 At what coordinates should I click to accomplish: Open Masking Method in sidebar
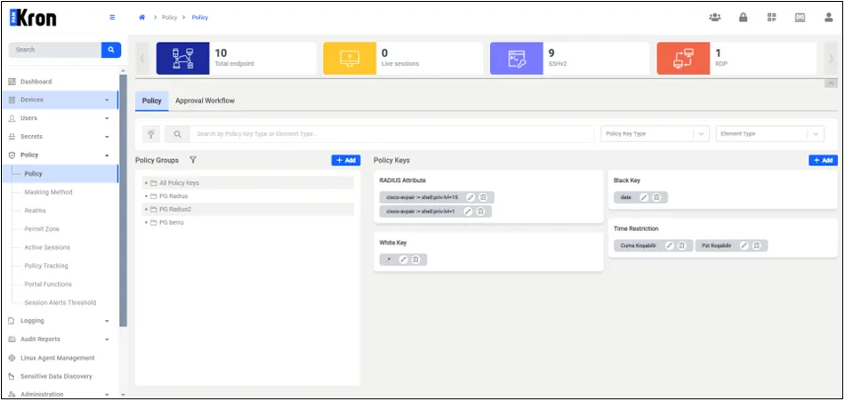click(48, 192)
